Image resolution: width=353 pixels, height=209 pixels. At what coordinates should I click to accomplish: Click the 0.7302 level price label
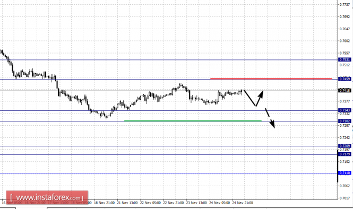(345, 121)
